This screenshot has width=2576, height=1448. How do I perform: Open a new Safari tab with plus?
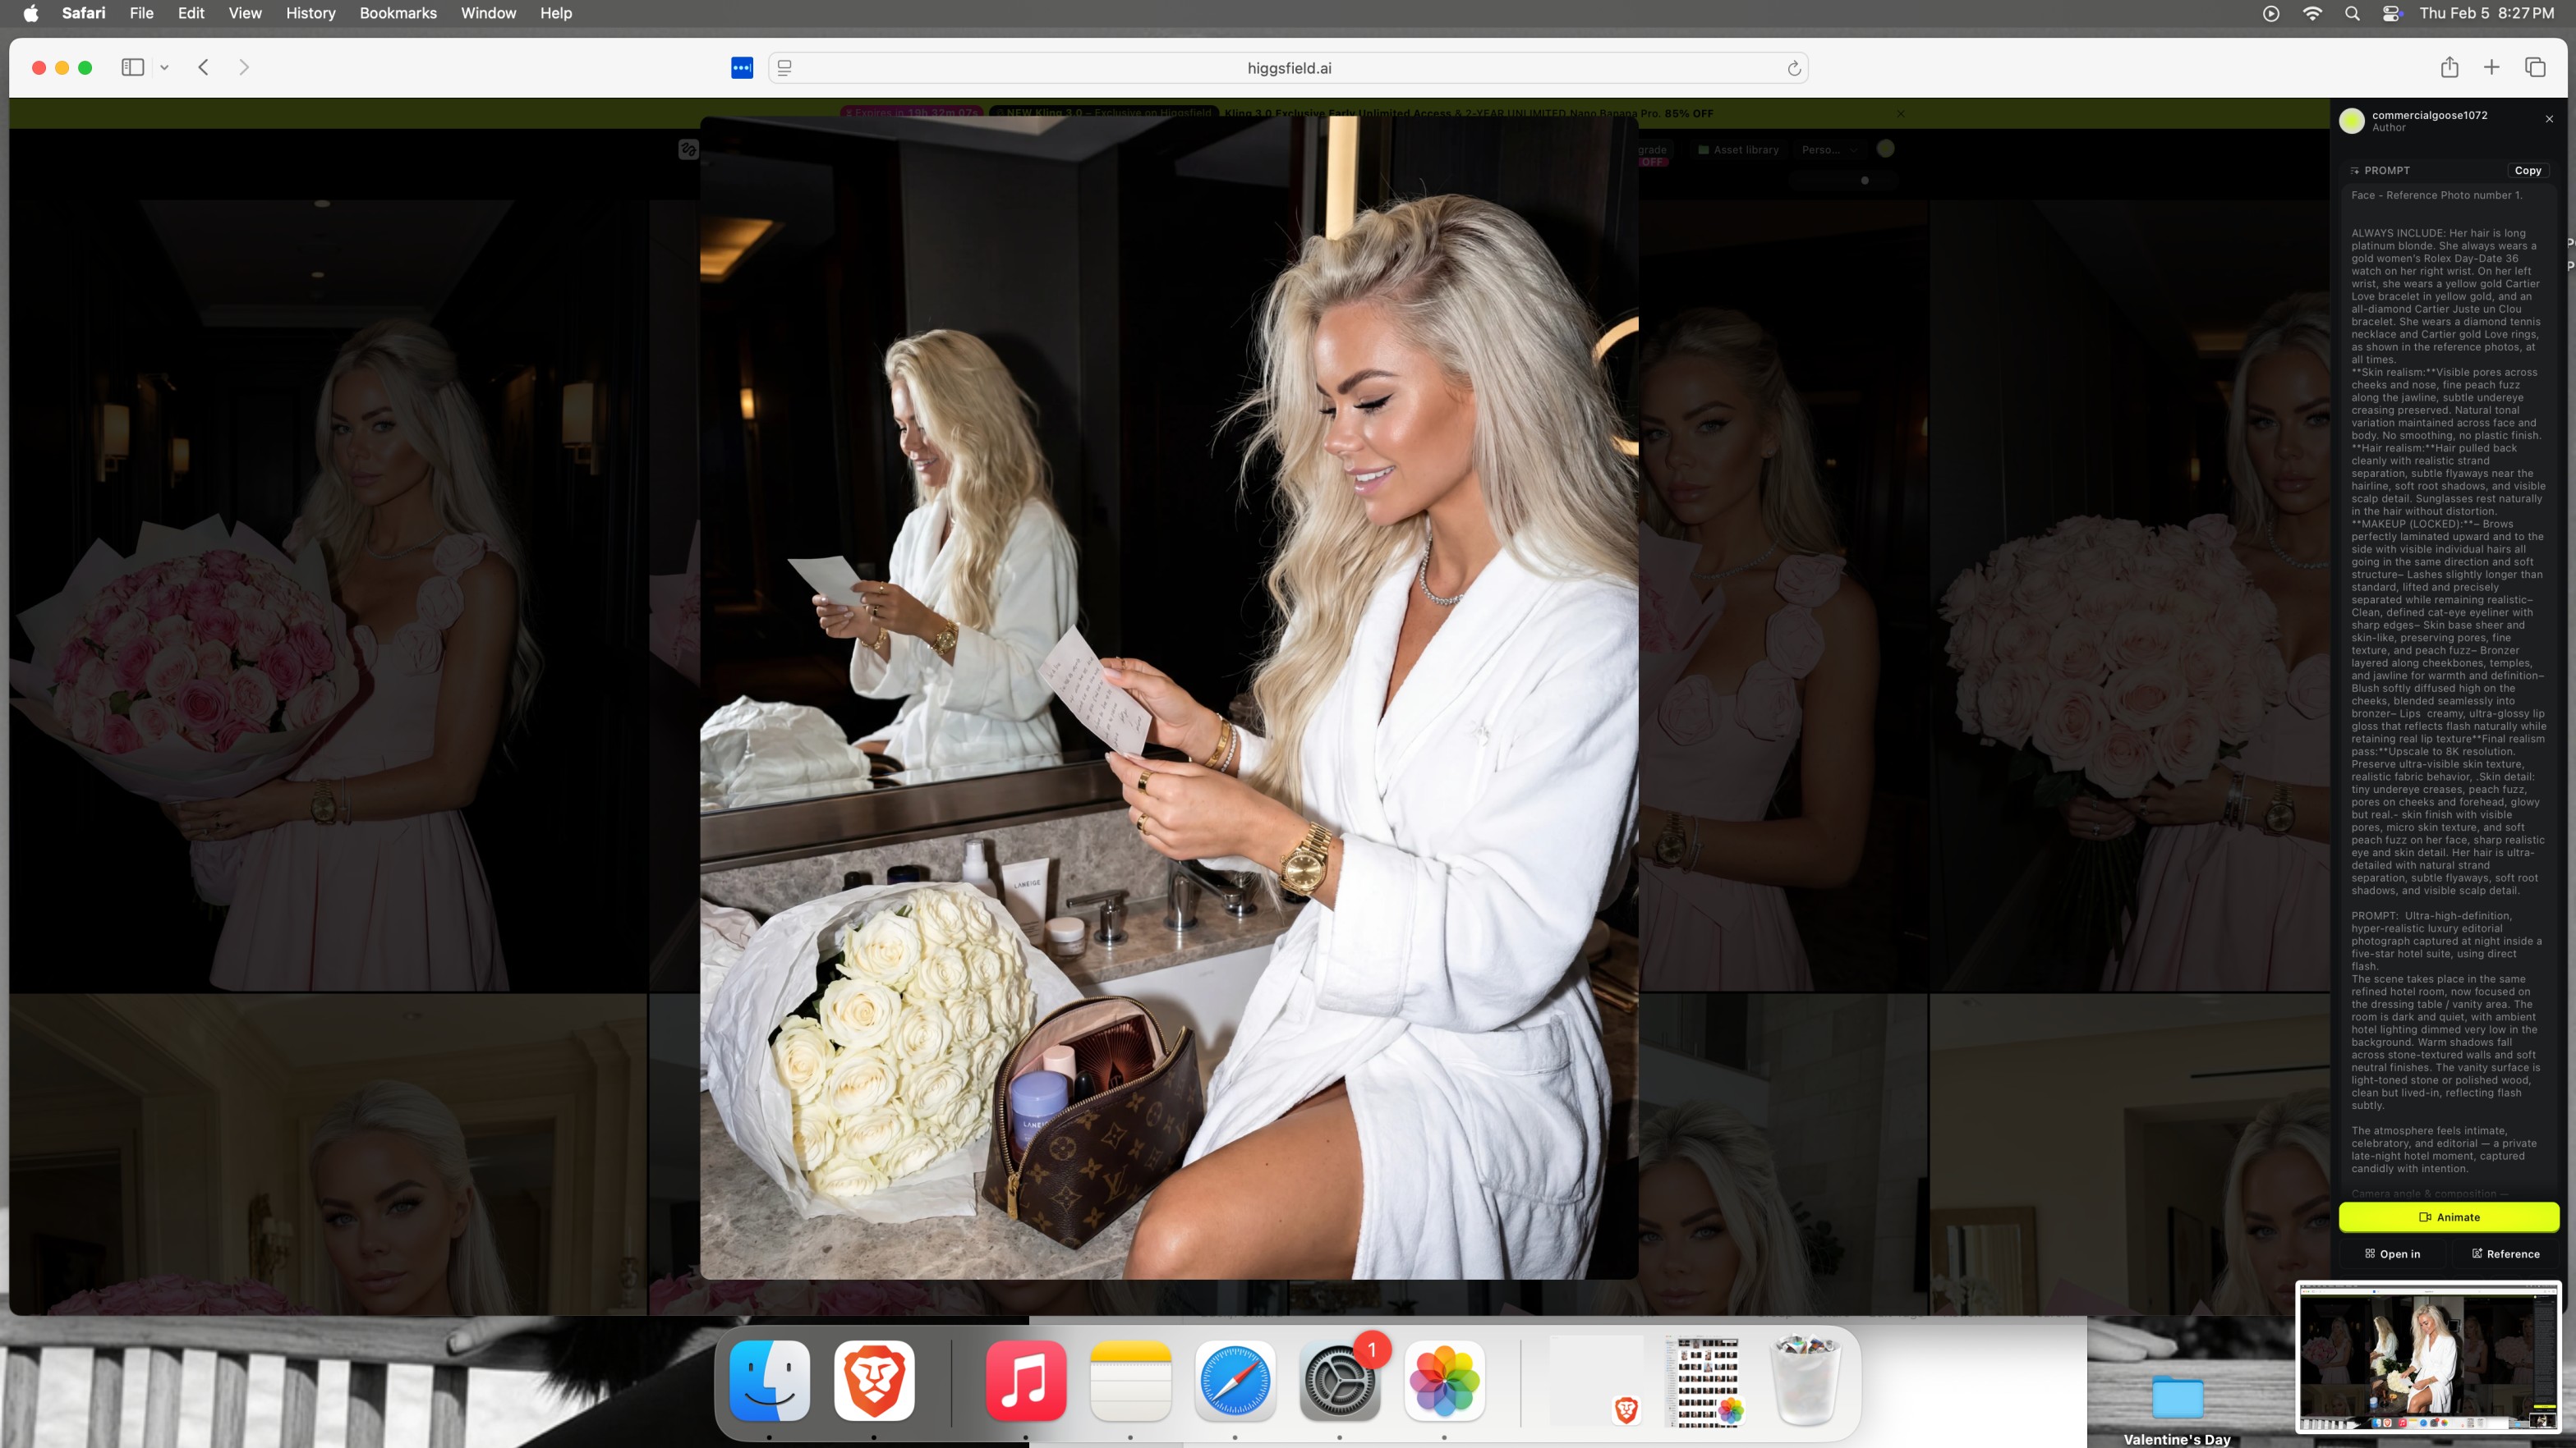pyautogui.click(x=2492, y=67)
